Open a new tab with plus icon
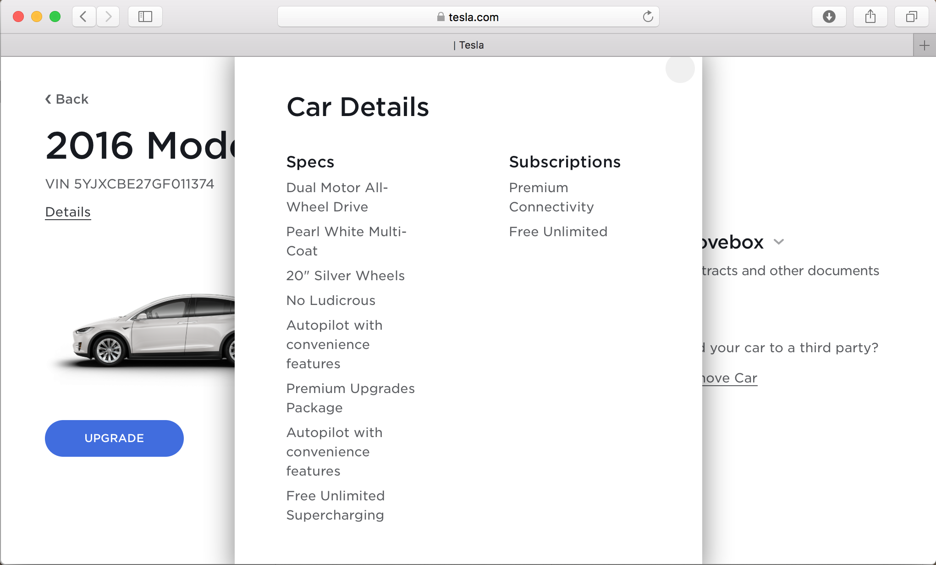The image size is (936, 565). 924,45
